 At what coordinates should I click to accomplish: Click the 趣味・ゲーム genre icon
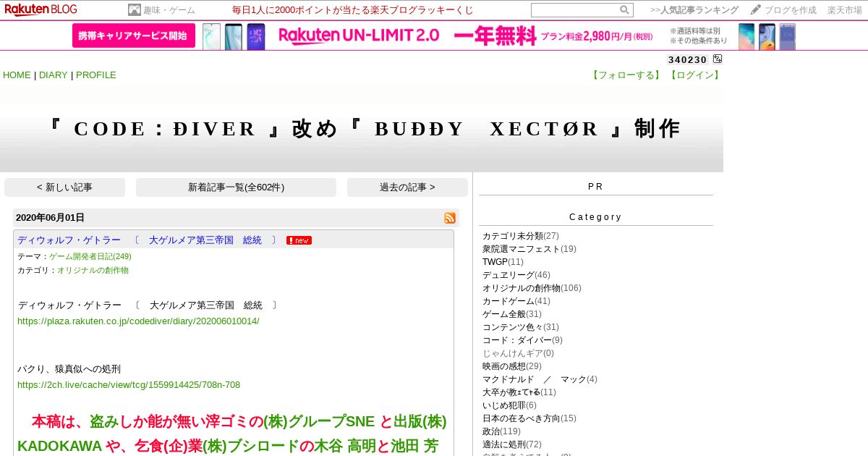pos(134,10)
